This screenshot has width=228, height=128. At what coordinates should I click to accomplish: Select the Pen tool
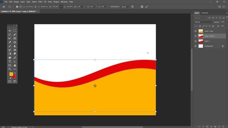15,58
